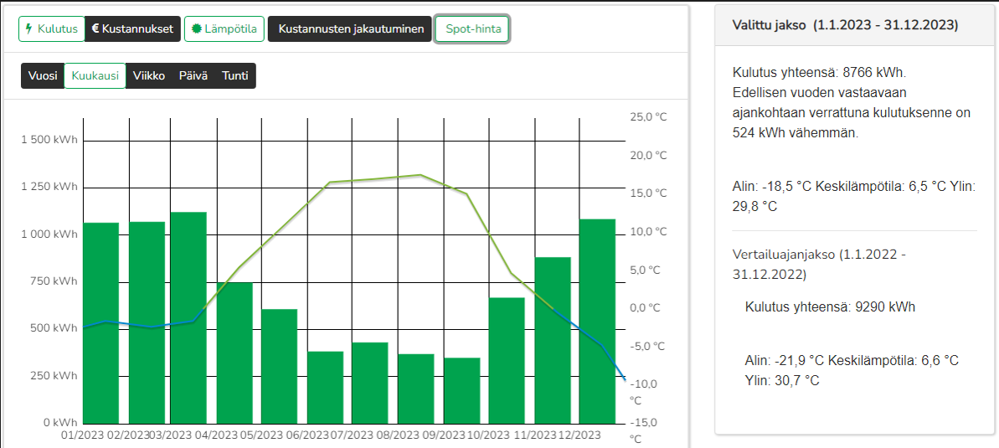Click the lightning bolt icon on Kulutus
The height and width of the screenshot is (448, 999).
pyautogui.click(x=30, y=29)
